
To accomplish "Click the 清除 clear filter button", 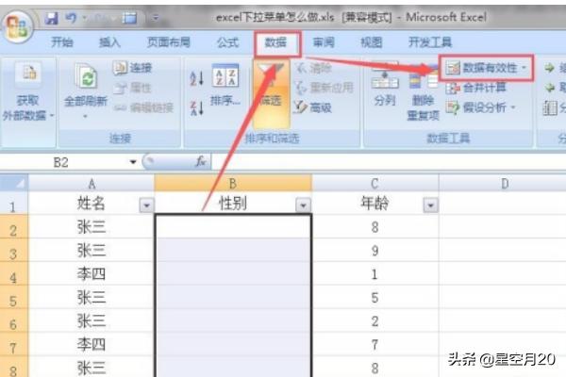I will (313, 68).
